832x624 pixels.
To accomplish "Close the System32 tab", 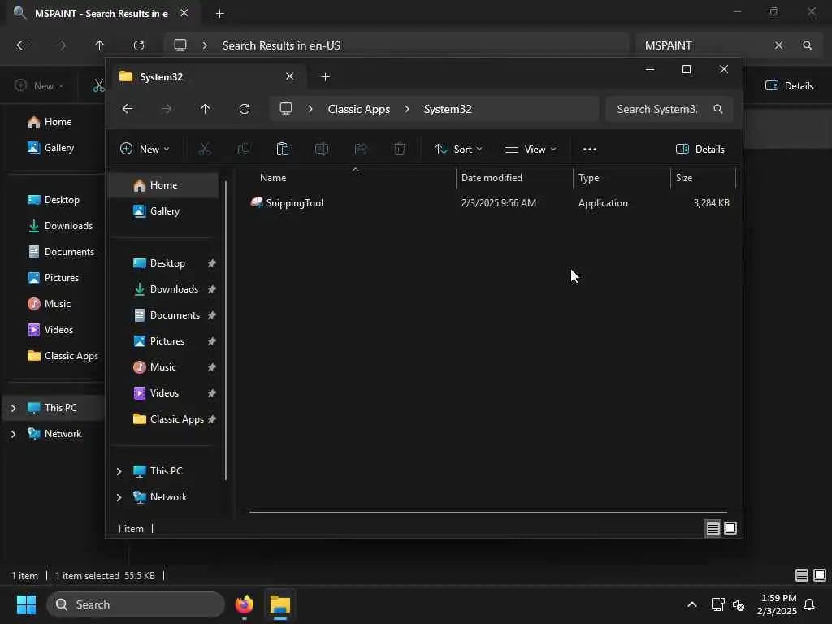I will pos(290,76).
